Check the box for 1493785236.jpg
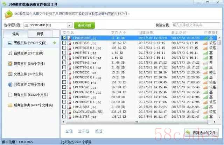 (x=64, y=72)
